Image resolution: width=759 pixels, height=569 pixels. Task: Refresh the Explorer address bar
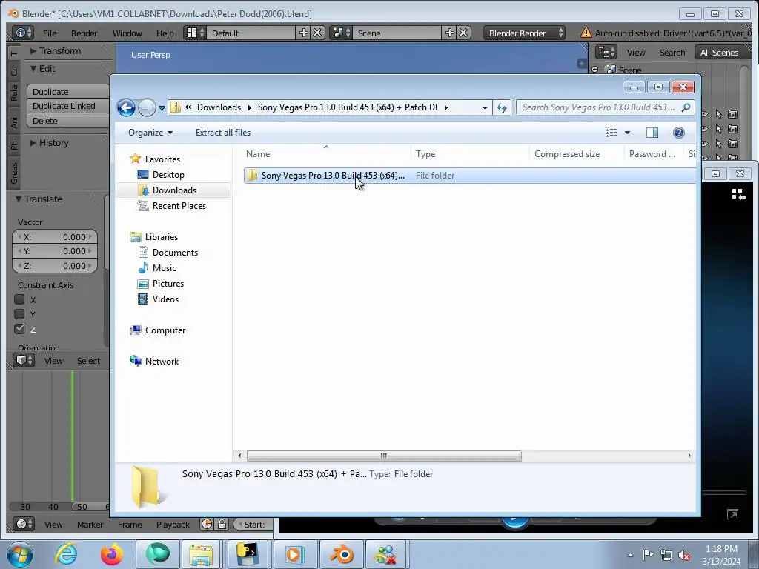point(502,107)
